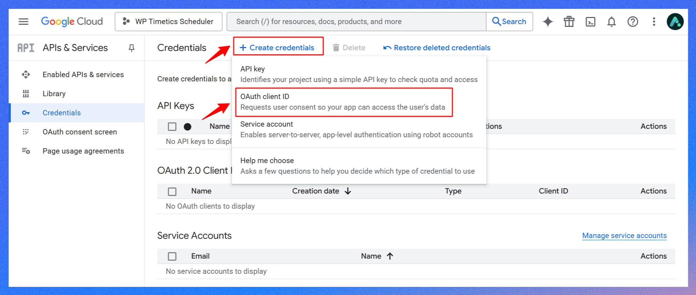The height and width of the screenshot is (295, 696).
Task: Click the Client ID column header
Action: (553, 191)
